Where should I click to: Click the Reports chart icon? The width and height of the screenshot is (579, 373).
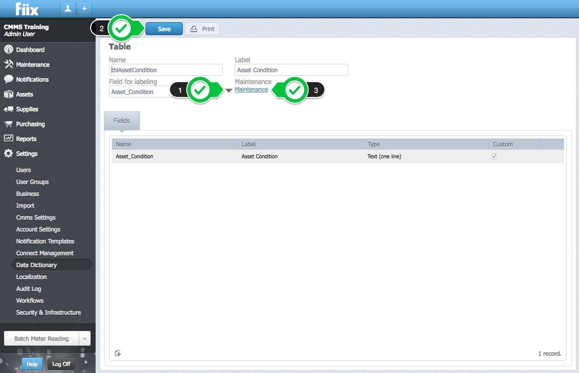[8, 139]
